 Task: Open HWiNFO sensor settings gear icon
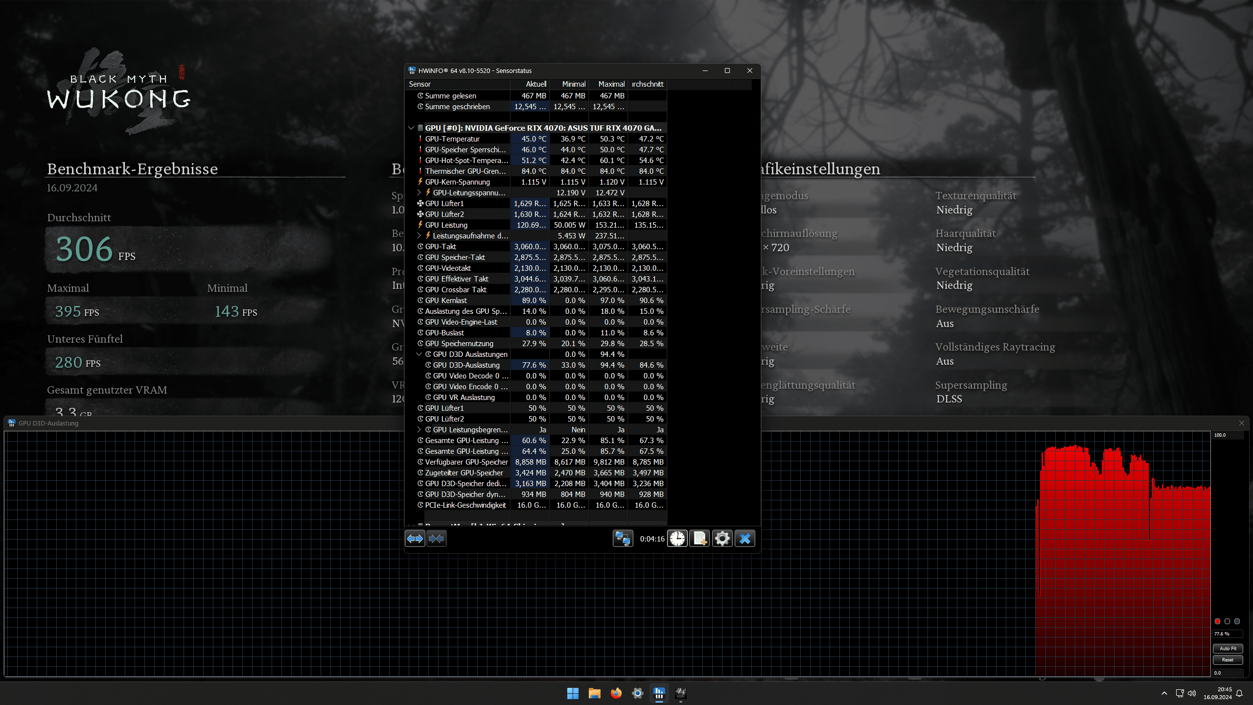coord(722,539)
